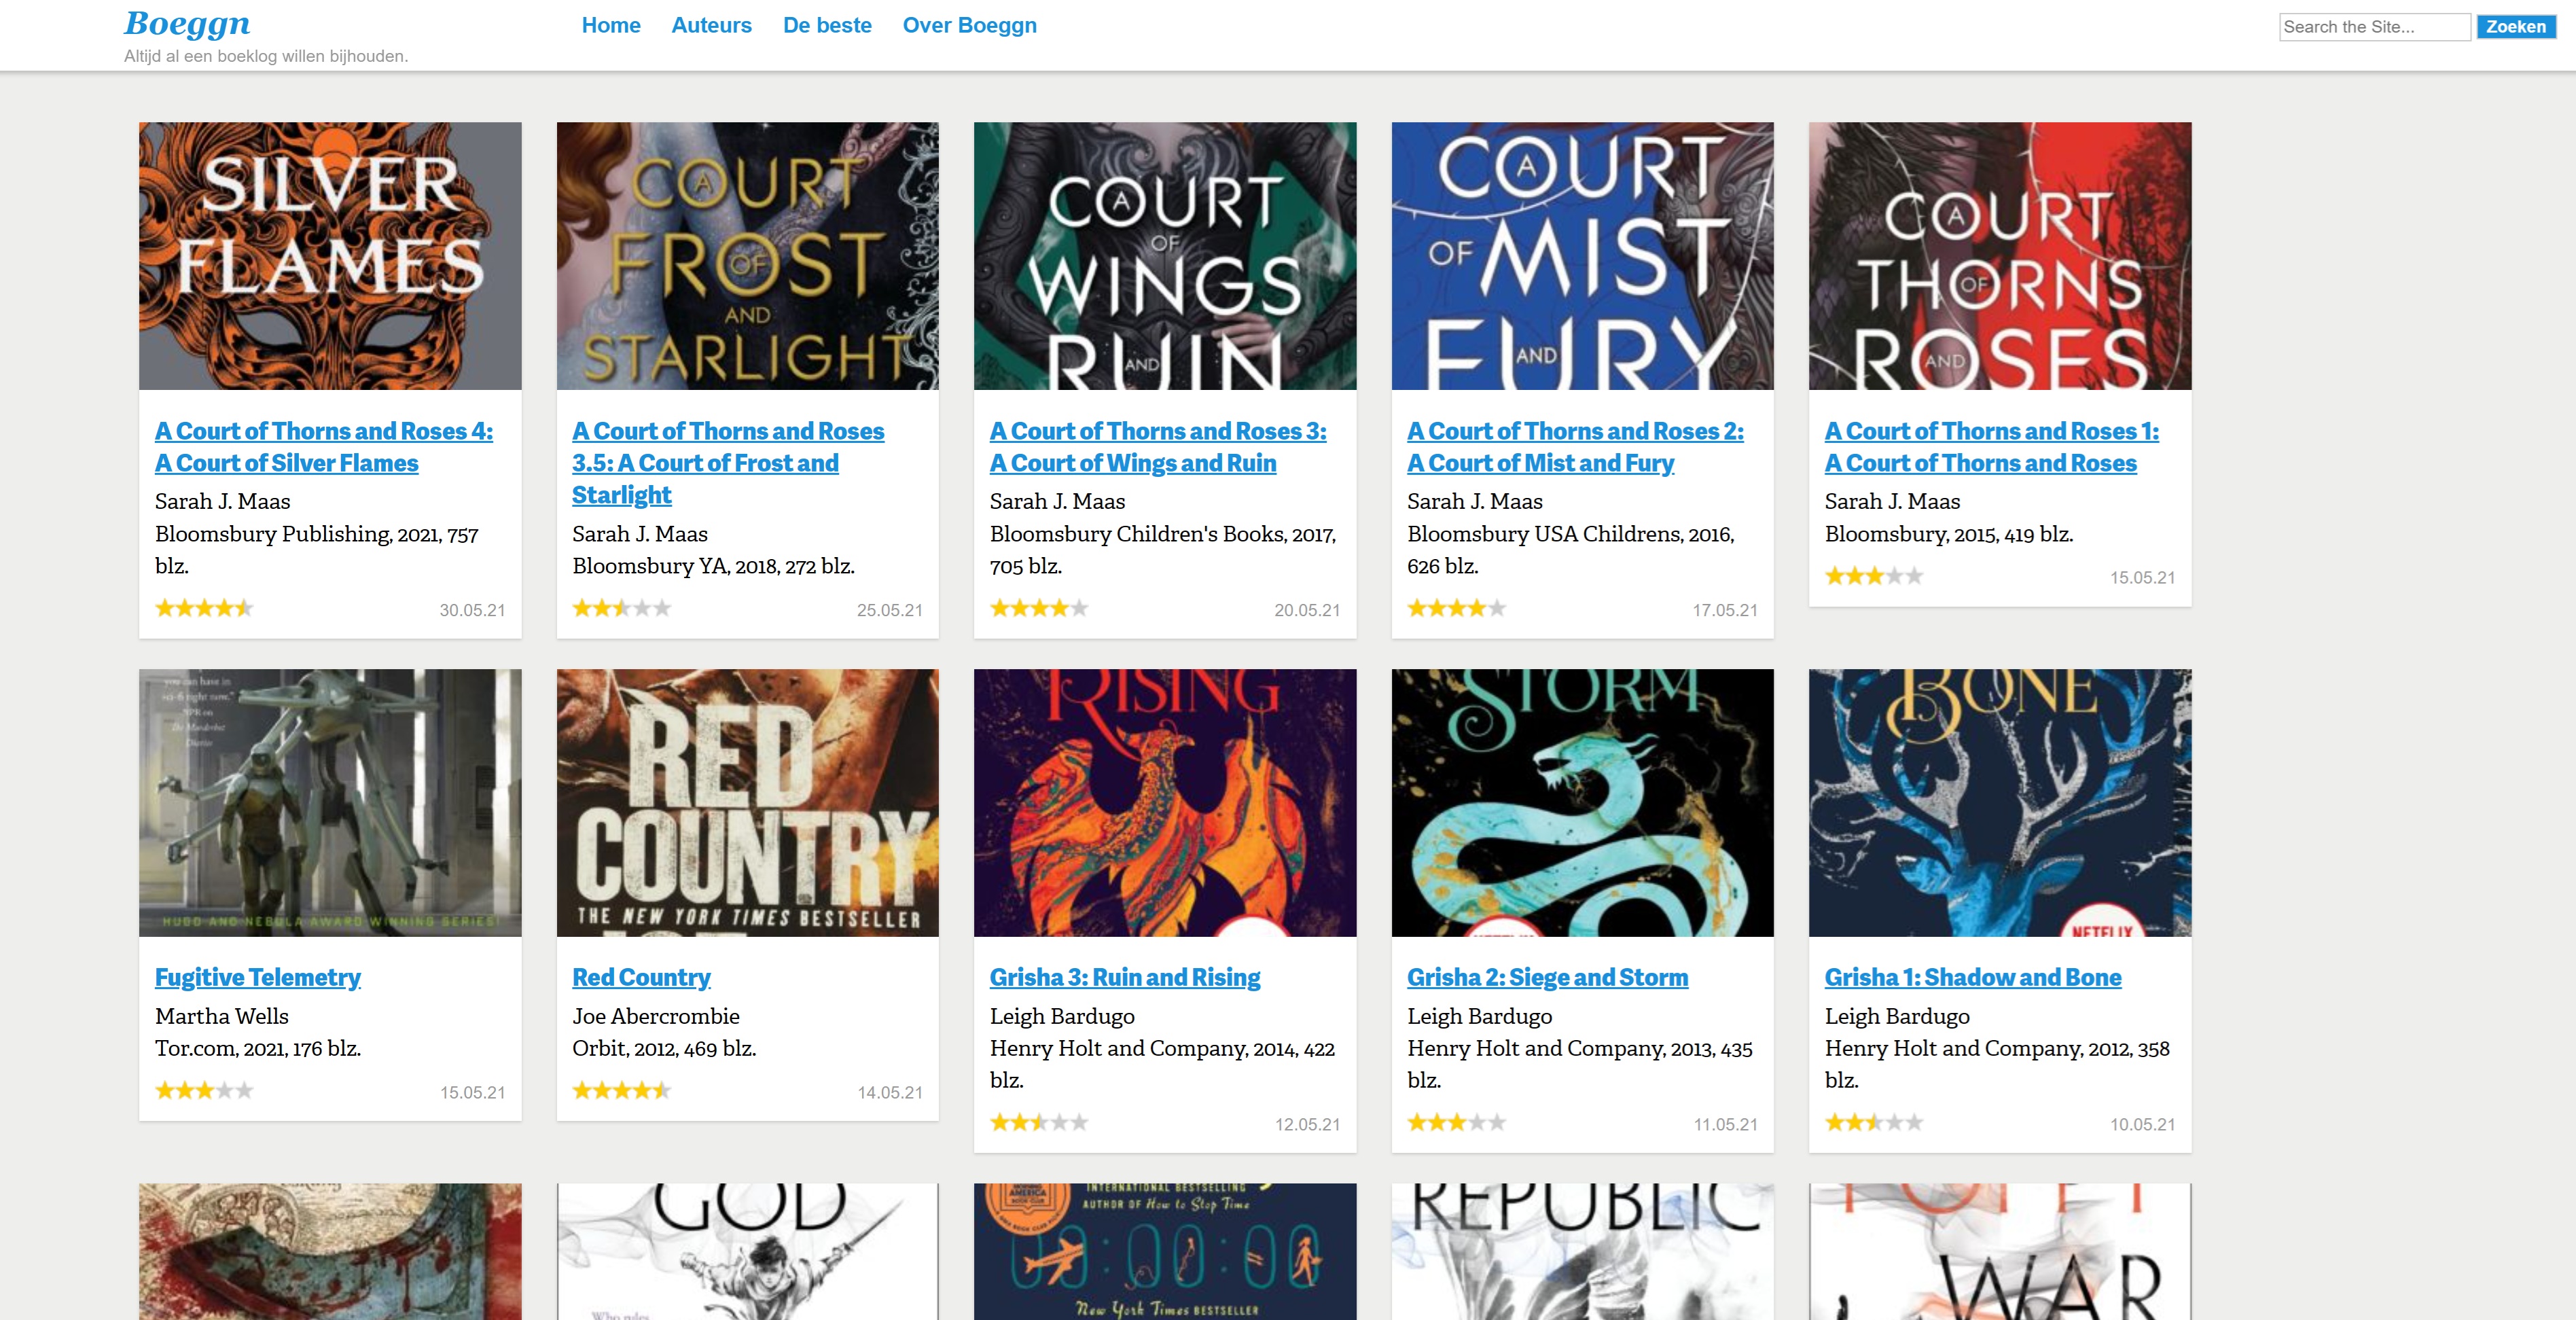
Task: Click date 11.05.21 on Siege and Storm card
Action: pyautogui.click(x=1725, y=1124)
